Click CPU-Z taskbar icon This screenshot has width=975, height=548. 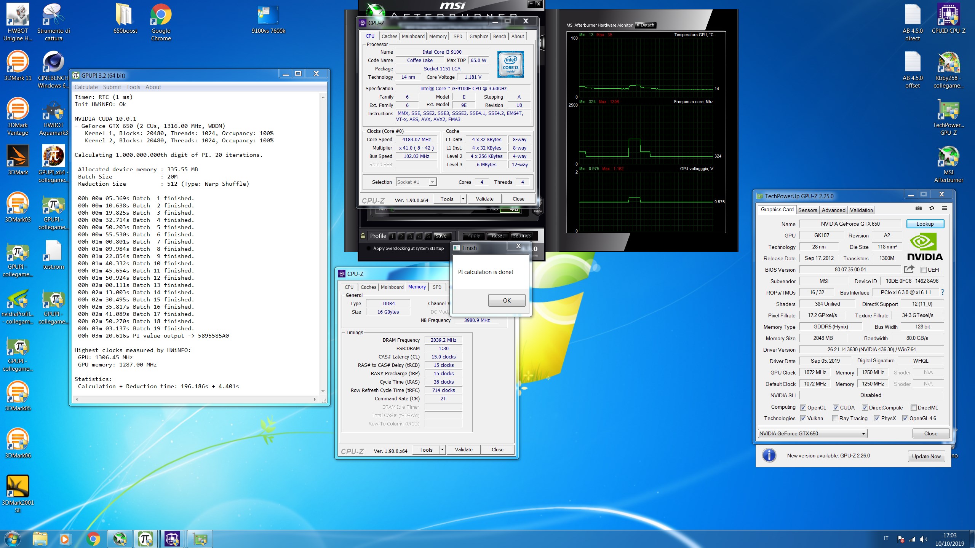click(172, 539)
